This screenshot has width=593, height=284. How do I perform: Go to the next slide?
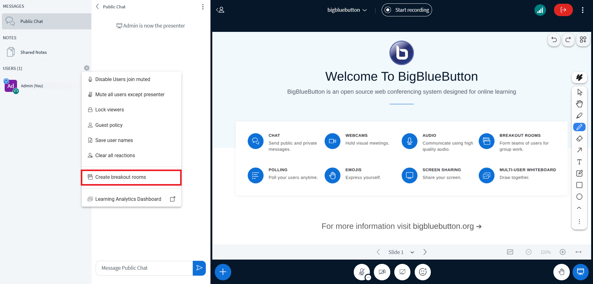[x=425, y=252]
